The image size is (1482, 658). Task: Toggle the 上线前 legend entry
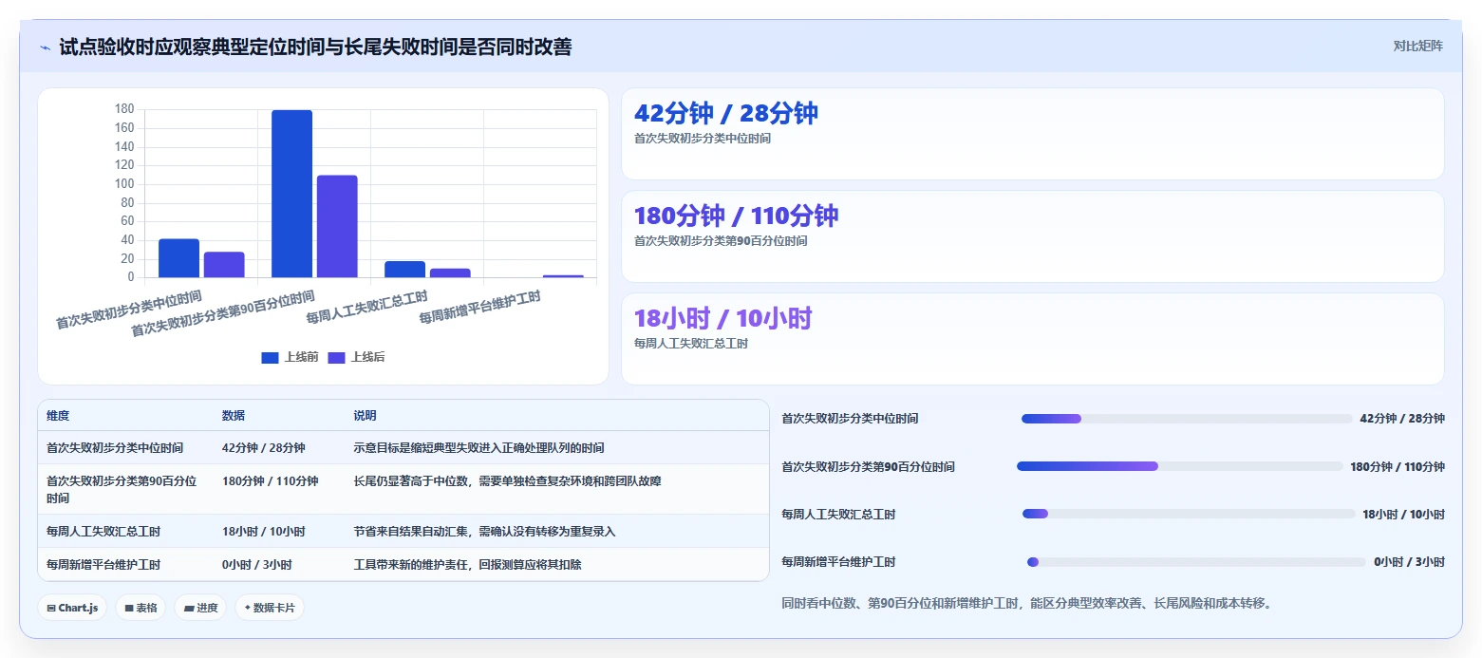pos(290,357)
